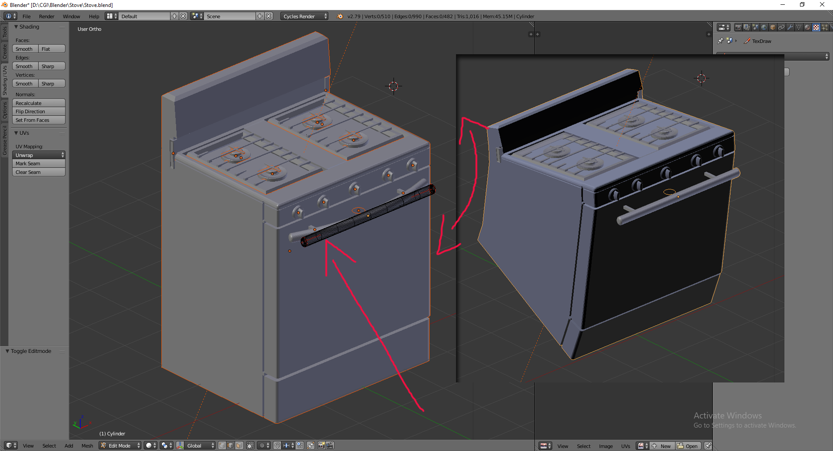Image resolution: width=833 pixels, height=451 pixels.
Task: Open the Window menu
Action: pyautogui.click(x=71, y=16)
